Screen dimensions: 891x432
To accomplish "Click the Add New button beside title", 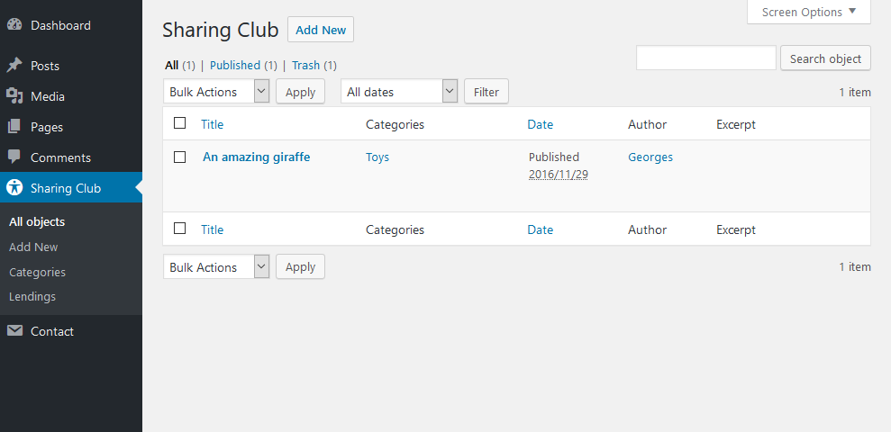I will (x=321, y=30).
